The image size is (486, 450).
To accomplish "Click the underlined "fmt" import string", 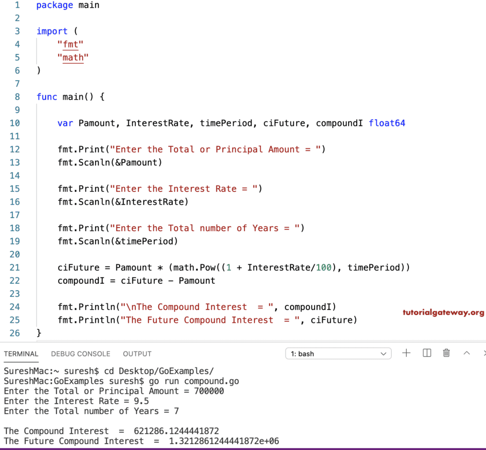I will click(x=71, y=44).
